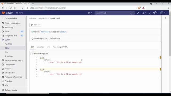Click the Issues count badge
The width and height of the screenshot is (171, 96).
22,31
